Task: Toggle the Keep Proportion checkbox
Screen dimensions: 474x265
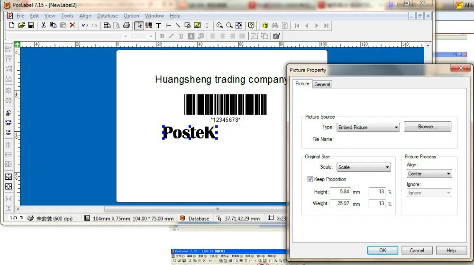Action: (310, 179)
